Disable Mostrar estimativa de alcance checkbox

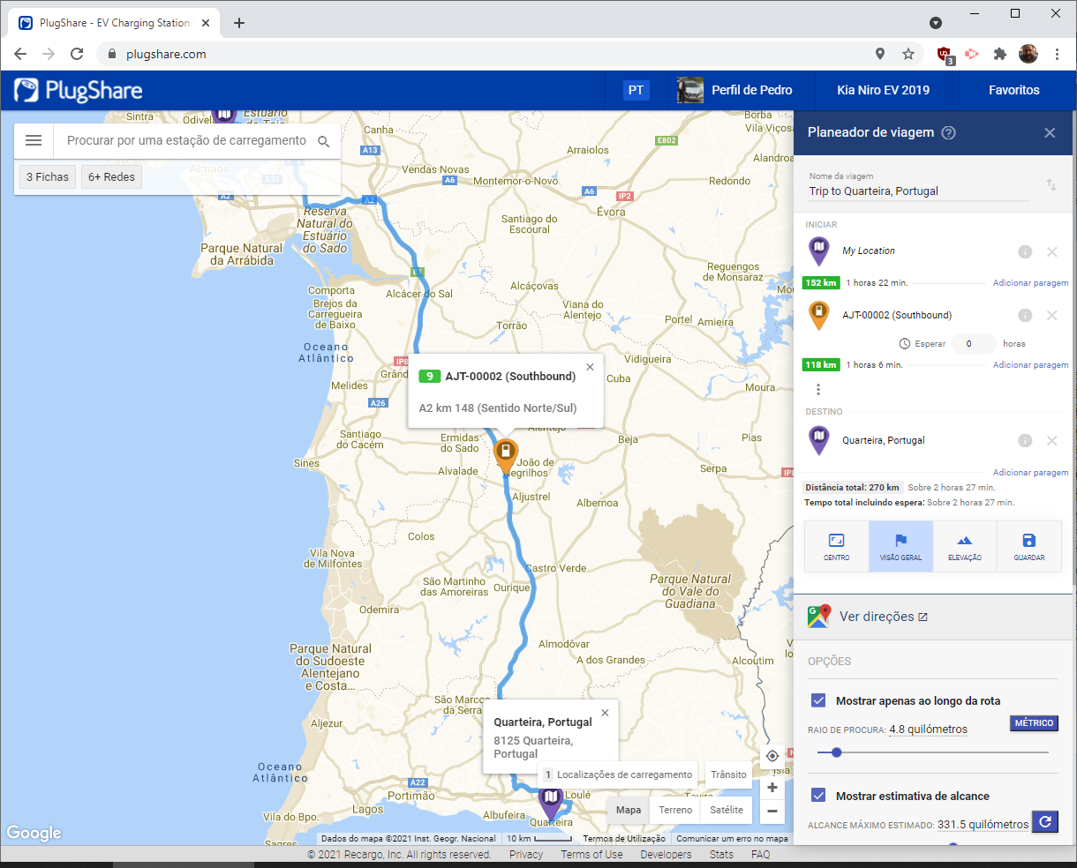(817, 796)
